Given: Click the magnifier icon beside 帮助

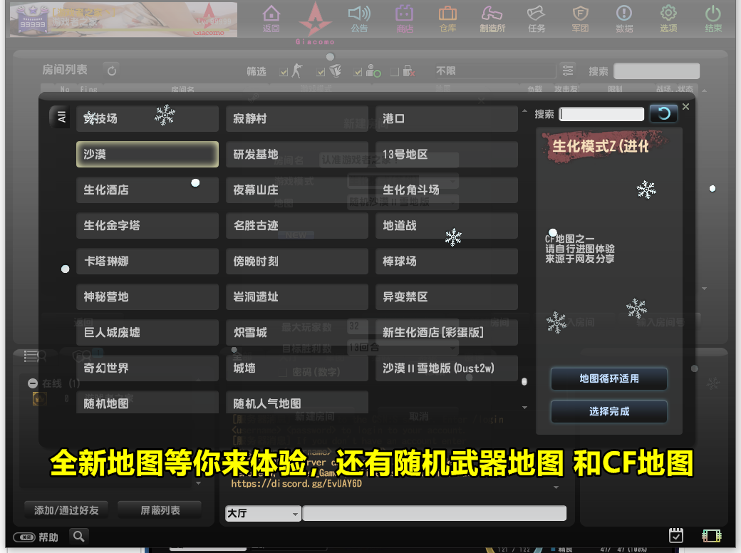Looking at the screenshot, I should (79, 537).
